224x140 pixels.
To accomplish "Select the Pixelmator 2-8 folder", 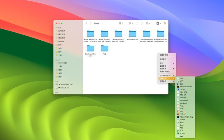I will click(x=132, y=35).
